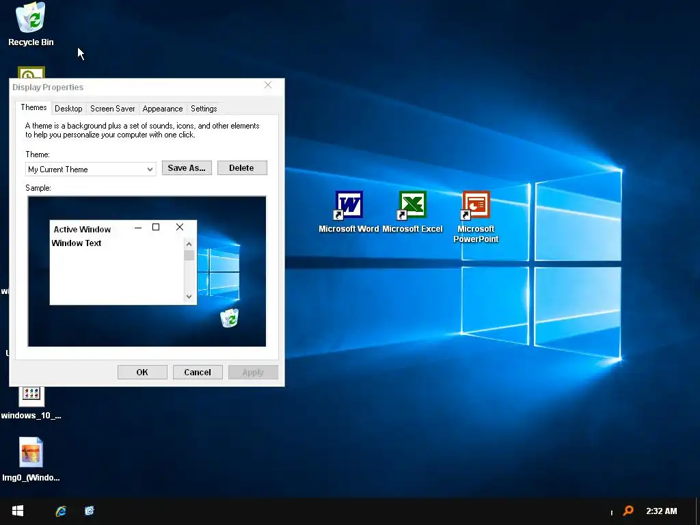
Task: Click the search magnifier tray icon
Action: 628,510
